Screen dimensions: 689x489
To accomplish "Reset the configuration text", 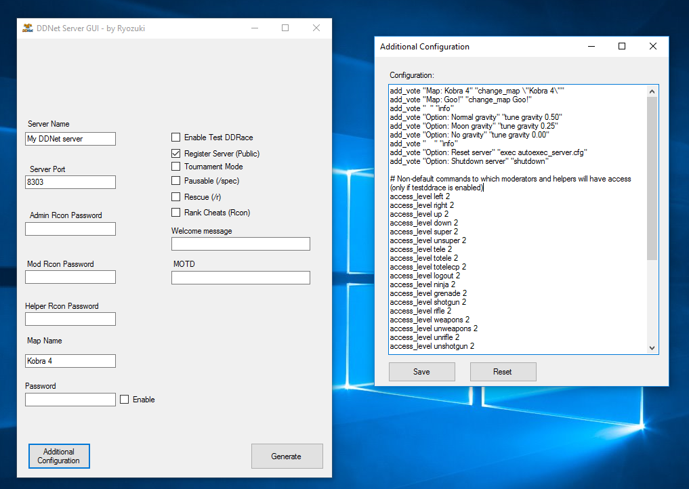I will [x=503, y=372].
